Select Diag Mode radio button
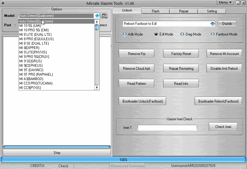The image size is (247, 169). tap(182, 34)
